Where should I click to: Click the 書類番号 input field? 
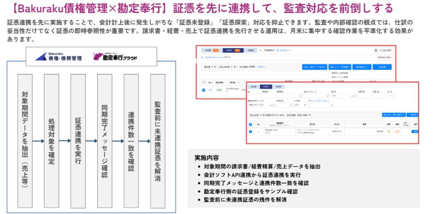tap(269, 96)
